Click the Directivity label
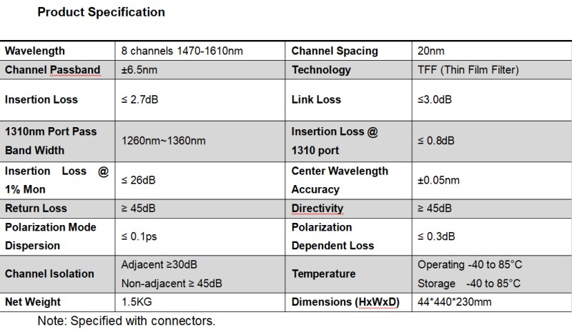Screen dimensions: 572x330 click(317, 209)
